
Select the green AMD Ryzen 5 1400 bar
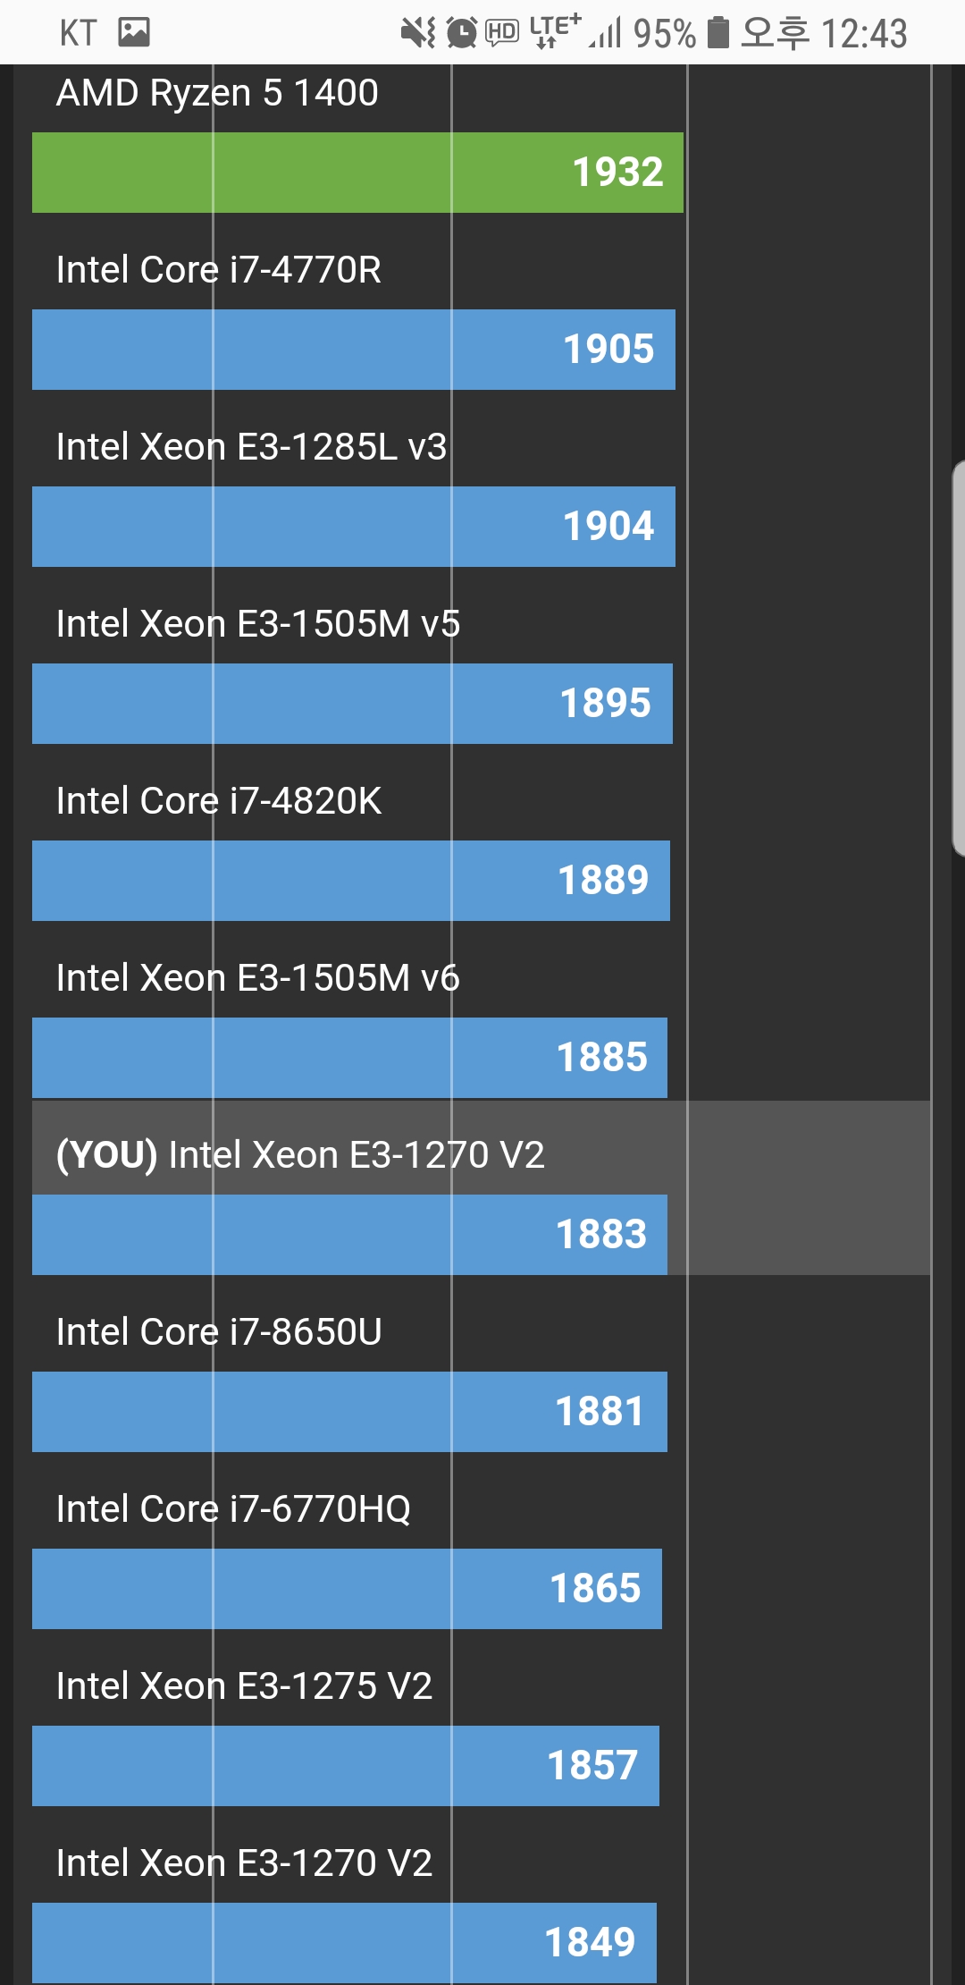tap(357, 173)
